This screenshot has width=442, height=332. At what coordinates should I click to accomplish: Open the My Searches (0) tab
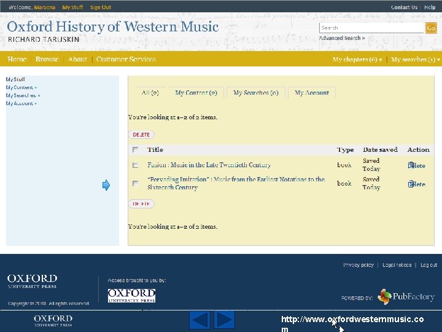point(256,93)
